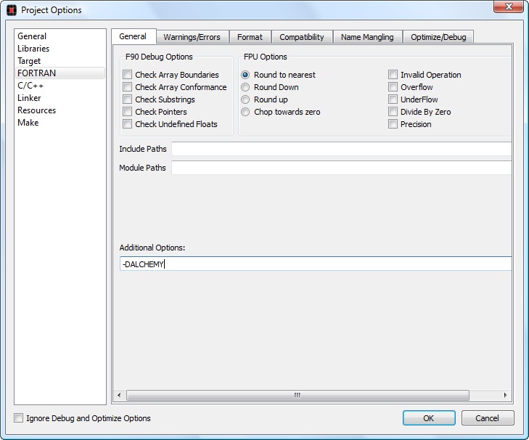
Task: Click the scroll right arrow
Action: point(505,395)
